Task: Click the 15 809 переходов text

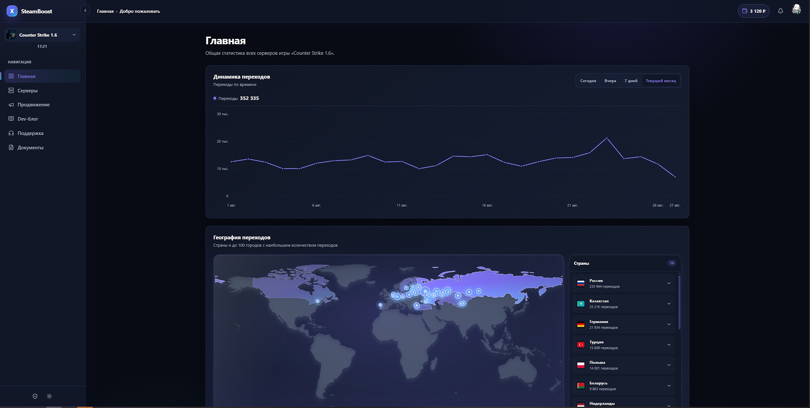Action: point(603,348)
